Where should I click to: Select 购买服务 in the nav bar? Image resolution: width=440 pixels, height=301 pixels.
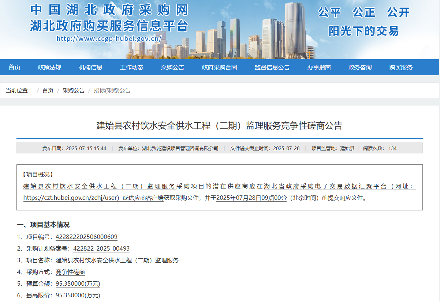[x=401, y=67]
